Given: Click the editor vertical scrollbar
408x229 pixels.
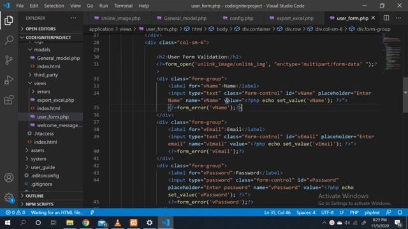Looking at the screenshot, I should click(x=405, y=95).
